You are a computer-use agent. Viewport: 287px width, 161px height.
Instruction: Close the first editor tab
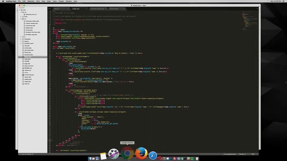tap(68, 9)
